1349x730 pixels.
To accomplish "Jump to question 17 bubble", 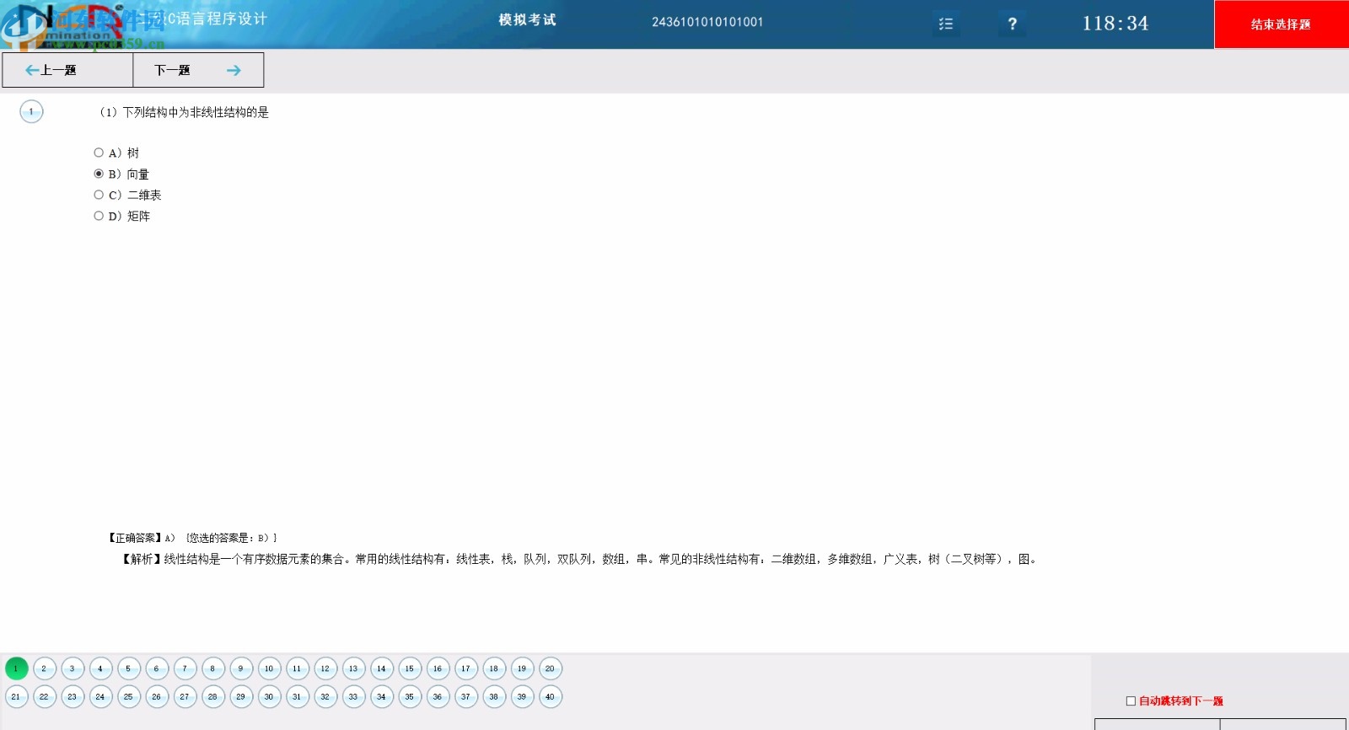I will point(466,668).
